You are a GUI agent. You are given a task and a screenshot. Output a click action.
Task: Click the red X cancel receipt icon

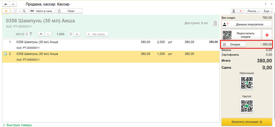tap(241, 11)
